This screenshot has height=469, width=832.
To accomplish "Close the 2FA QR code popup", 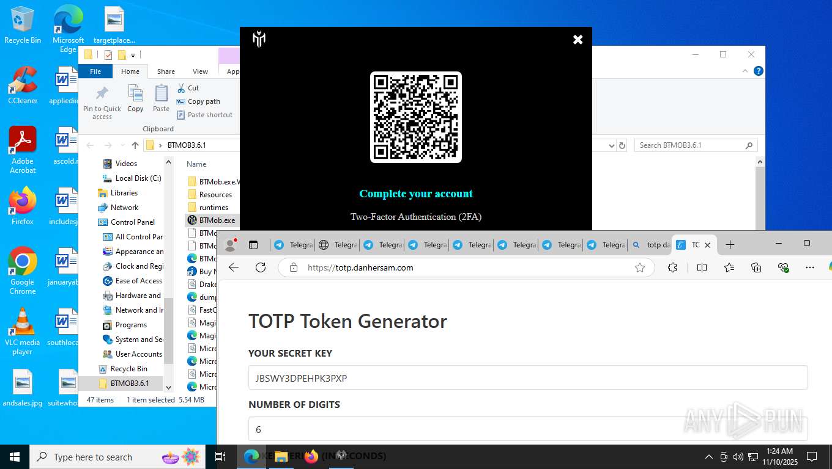I will 578,40.
